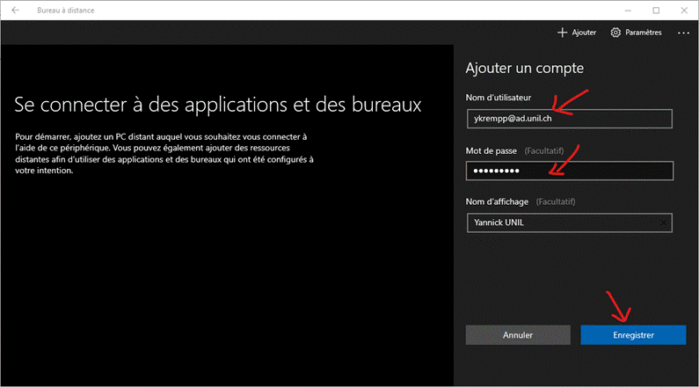699x387 pixels.
Task: Click the 'Mot de passe' field label
Action: [491, 150]
